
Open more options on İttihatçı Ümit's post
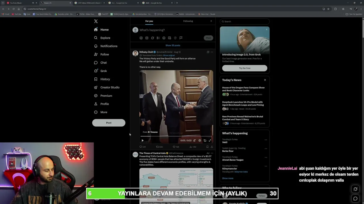[x=212, y=52]
